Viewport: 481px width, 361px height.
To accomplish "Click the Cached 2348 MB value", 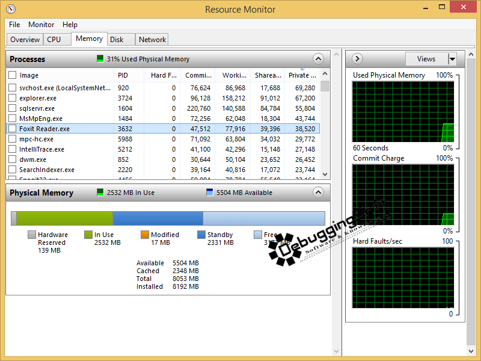I will click(186, 271).
